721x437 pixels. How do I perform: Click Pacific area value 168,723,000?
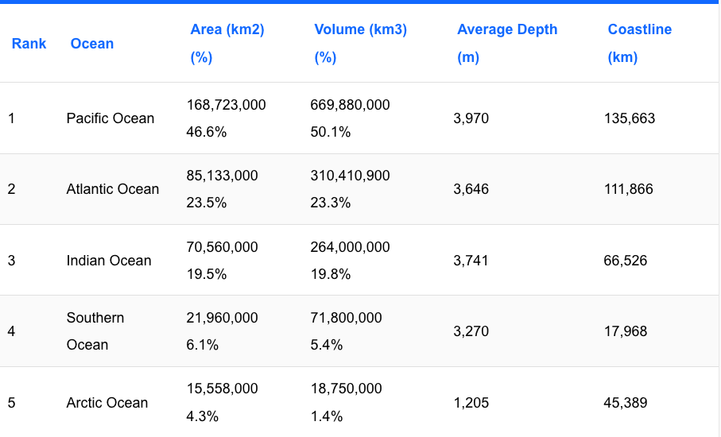coord(227,105)
